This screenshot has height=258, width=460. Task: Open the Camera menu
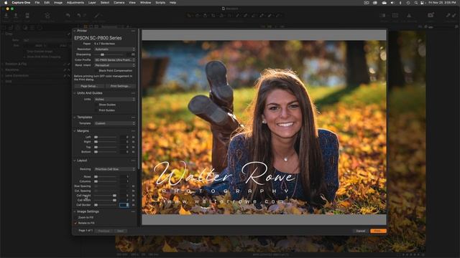click(119, 3)
